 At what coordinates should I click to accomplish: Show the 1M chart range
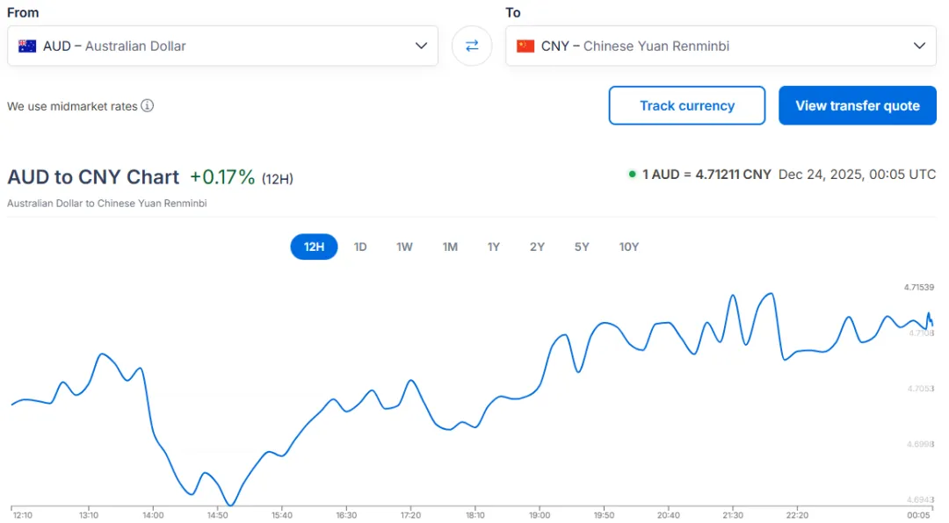pyautogui.click(x=450, y=247)
